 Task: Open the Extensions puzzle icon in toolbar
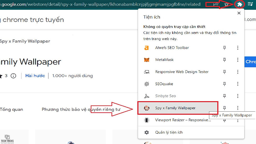point(240,4)
